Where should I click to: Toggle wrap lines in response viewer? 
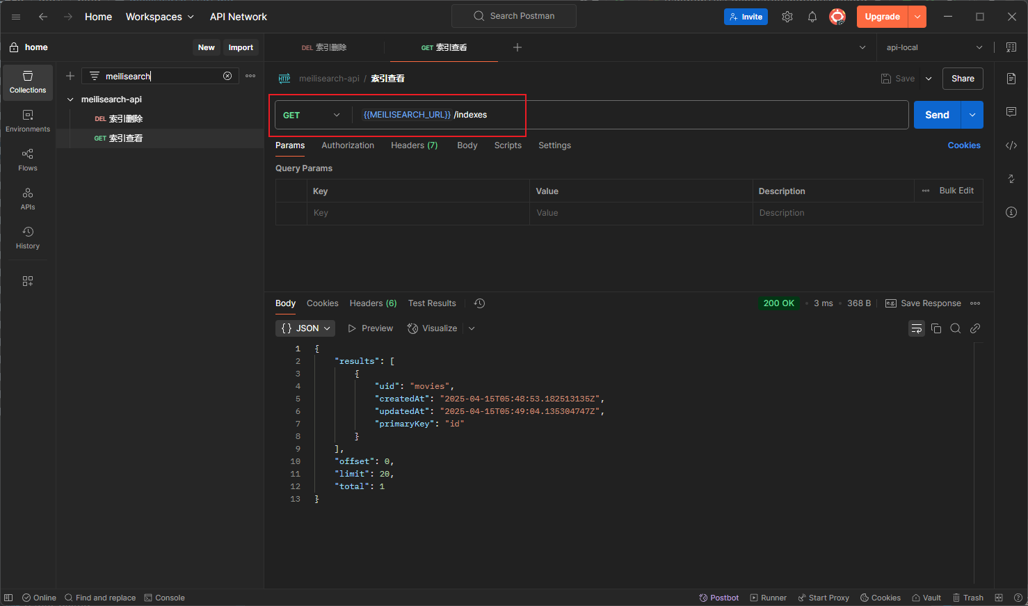(x=916, y=328)
